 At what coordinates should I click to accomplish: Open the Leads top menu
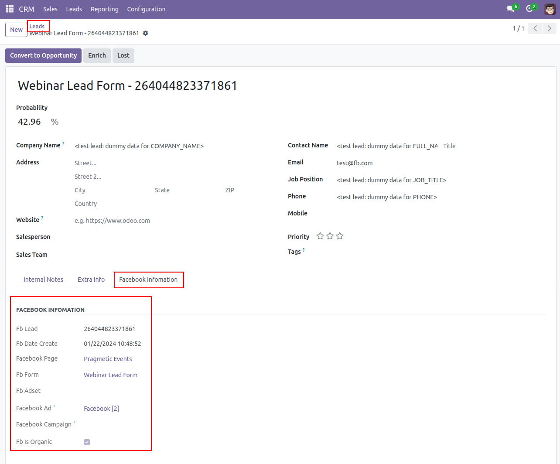(74, 9)
